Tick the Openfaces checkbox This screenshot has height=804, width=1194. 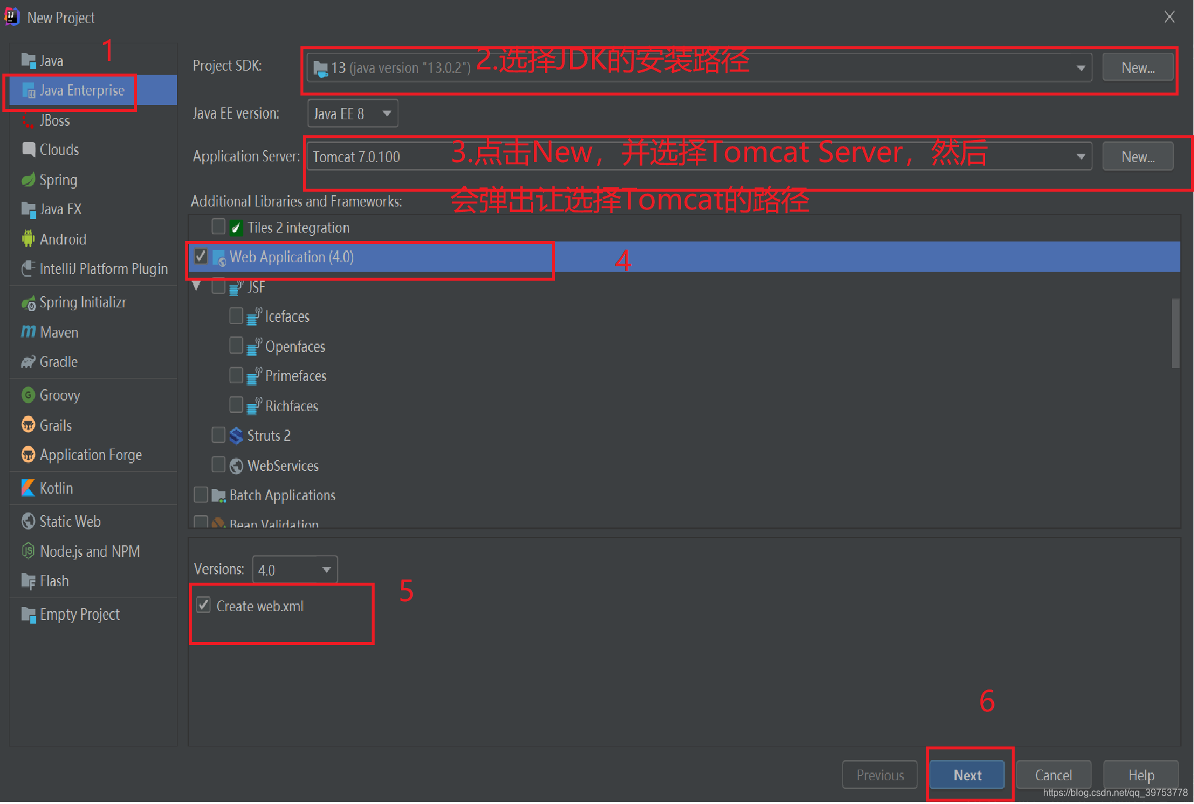coord(236,345)
